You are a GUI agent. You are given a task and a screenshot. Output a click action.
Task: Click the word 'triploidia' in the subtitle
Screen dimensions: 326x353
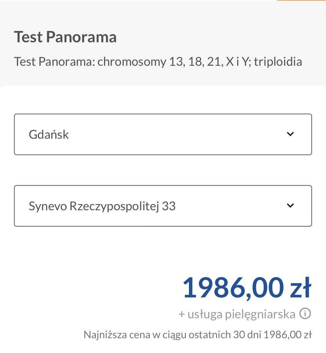pyautogui.click(x=278, y=62)
